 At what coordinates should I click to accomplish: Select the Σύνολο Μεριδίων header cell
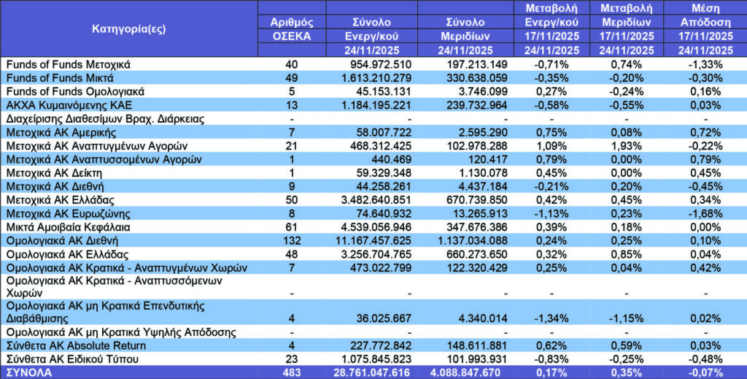[465, 28]
